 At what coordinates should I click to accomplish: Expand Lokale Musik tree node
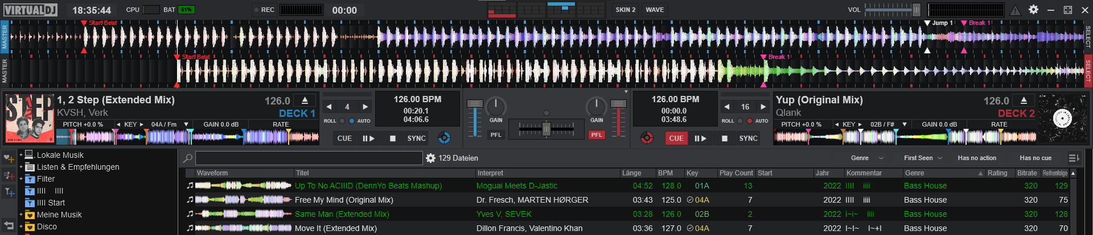tap(20, 155)
